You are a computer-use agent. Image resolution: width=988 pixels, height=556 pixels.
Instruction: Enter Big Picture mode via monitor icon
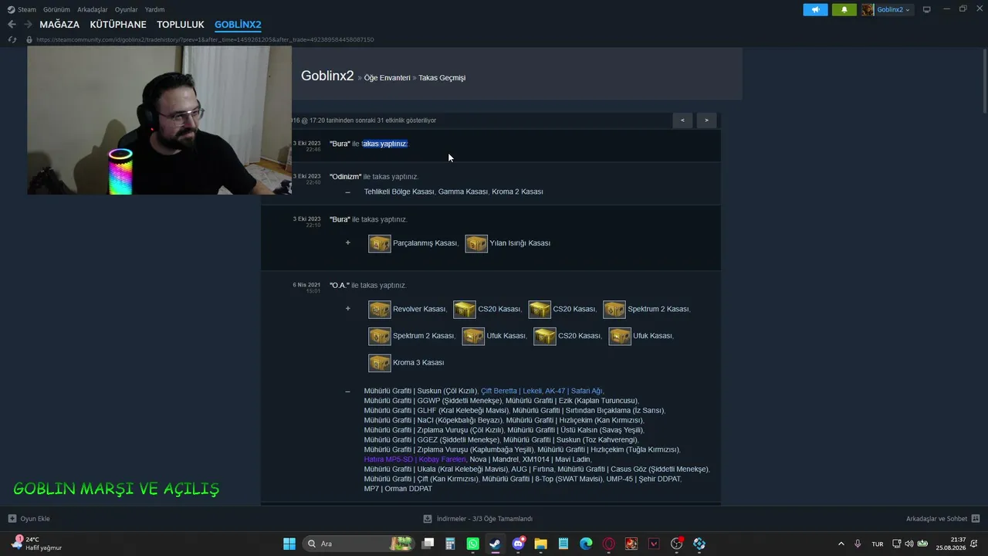point(927,9)
